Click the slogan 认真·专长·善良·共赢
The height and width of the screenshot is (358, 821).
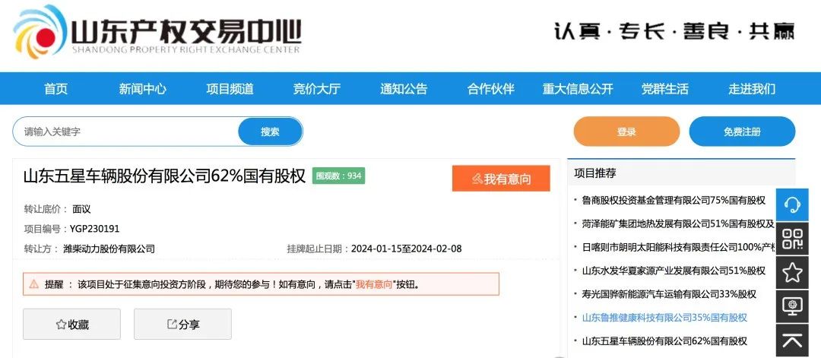point(675,31)
